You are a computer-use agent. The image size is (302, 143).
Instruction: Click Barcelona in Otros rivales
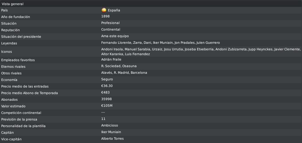point(139,73)
